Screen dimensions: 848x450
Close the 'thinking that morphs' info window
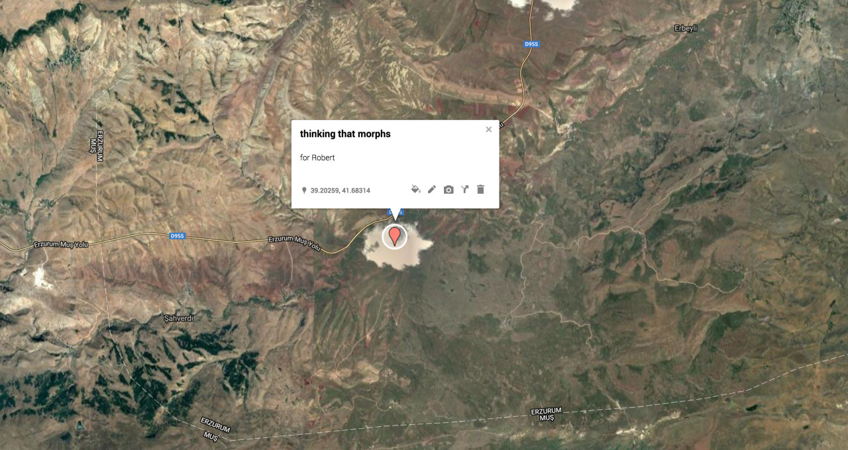coord(489,130)
